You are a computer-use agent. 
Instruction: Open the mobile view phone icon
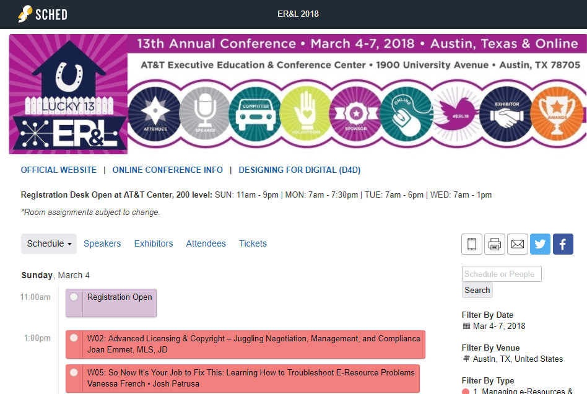[472, 244]
